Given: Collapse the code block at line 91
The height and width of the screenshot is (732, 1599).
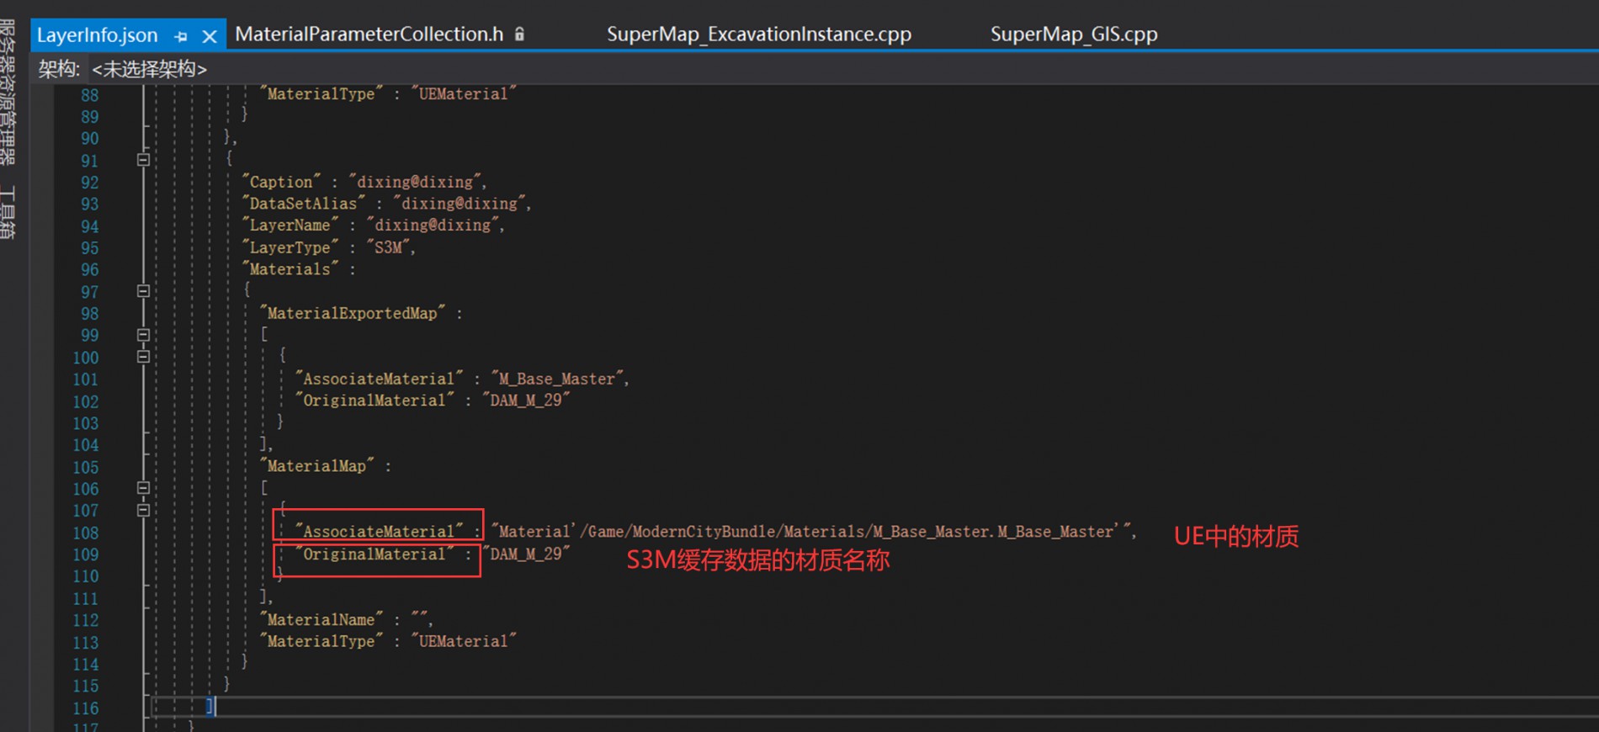Looking at the screenshot, I should click(143, 160).
